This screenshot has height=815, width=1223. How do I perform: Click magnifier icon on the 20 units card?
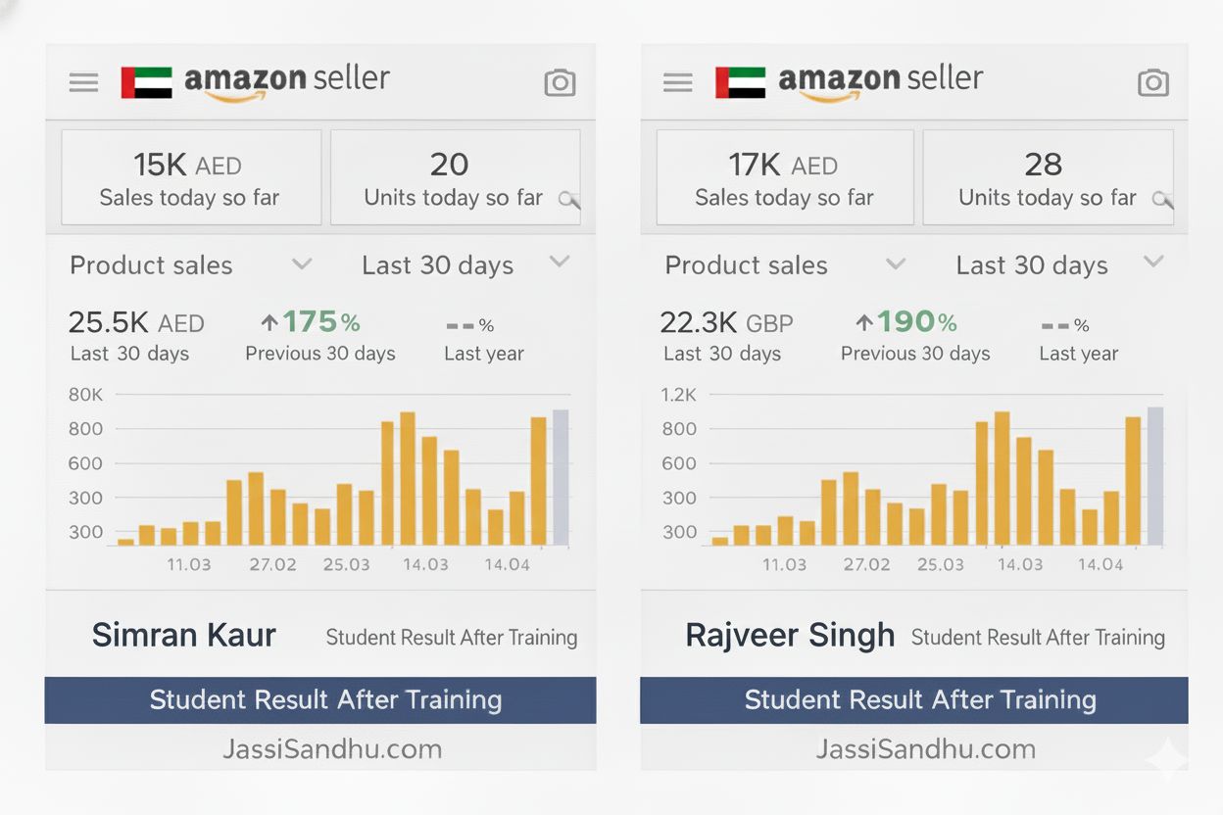click(x=568, y=200)
